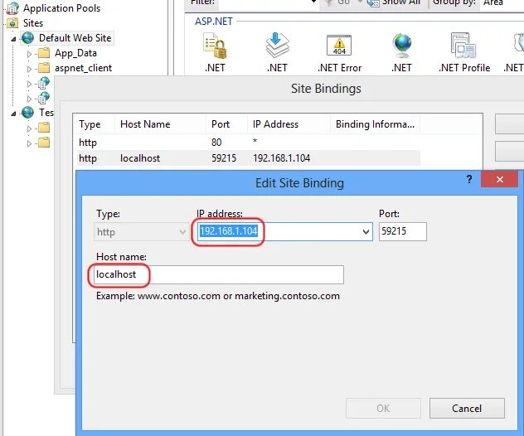Select the localhost 59215 binding row
This screenshot has width=524, height=436.
pos(249,158)
